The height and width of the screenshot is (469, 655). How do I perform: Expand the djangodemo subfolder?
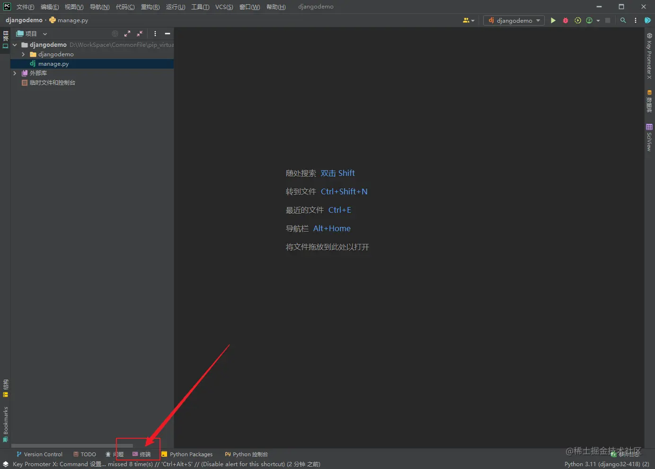pyautogui.click(x=23, y=54)
